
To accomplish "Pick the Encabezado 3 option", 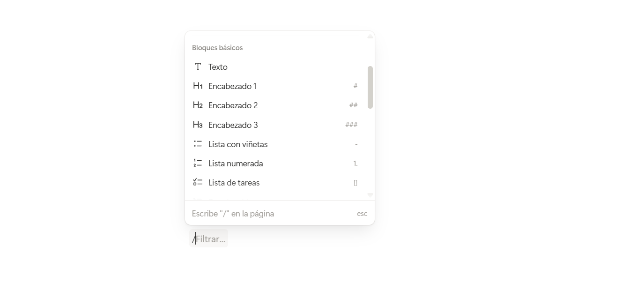I will click(233, 125).
